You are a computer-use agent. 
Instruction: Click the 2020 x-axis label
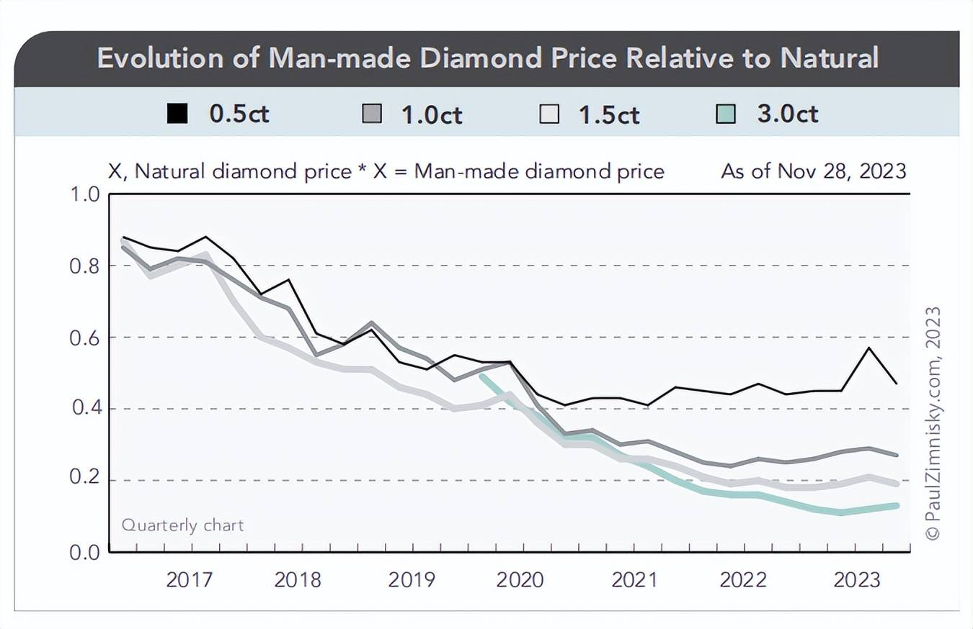521,579
